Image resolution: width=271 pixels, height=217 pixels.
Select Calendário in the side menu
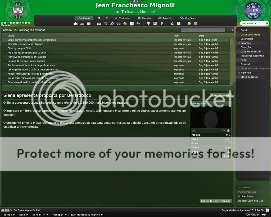(247, 39)
